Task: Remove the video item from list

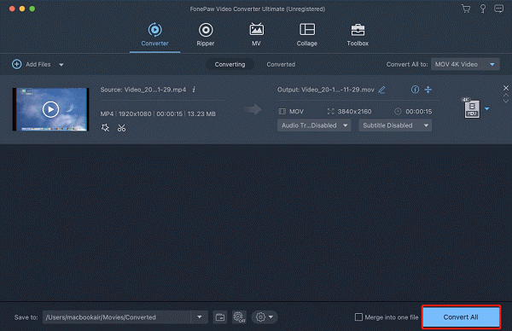Action: [x=506, y=88]
